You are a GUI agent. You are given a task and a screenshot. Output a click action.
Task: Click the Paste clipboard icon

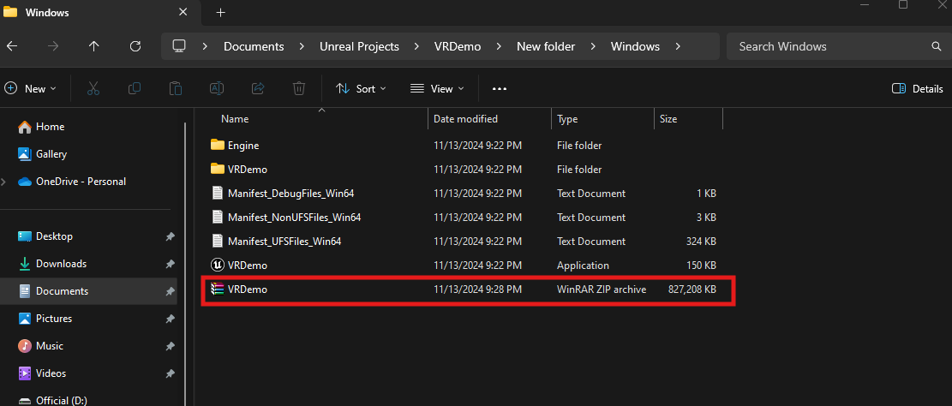[x=176, y=88]
